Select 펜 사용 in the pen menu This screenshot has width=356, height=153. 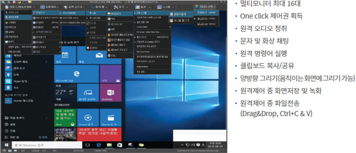pyautogui.click(x=96, y=13)
